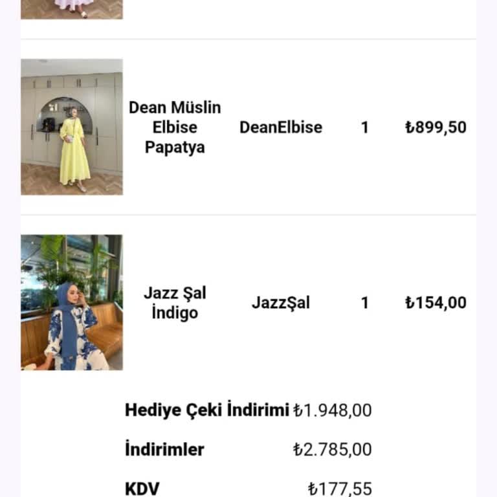The image size is (497, 497).
Task: Select the ₺177,55 KDV amount
Action: [x=340, y=489]
